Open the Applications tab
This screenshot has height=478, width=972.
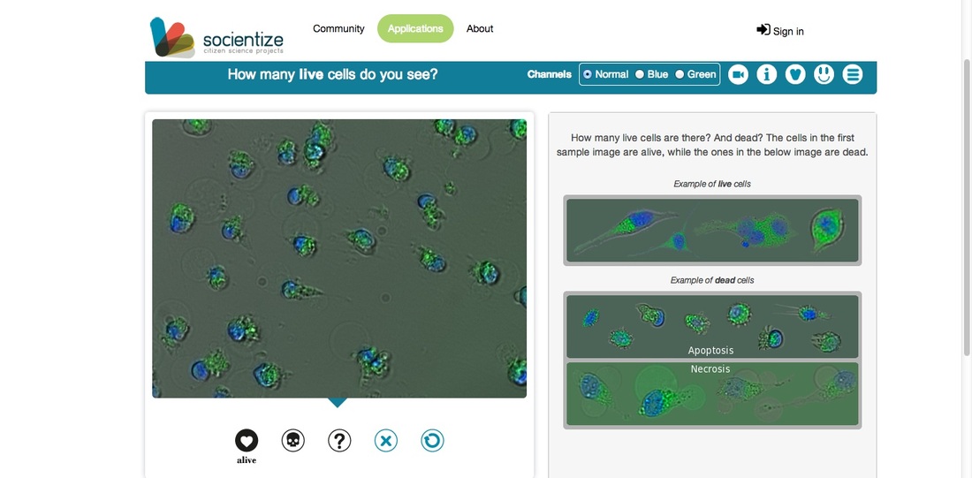415,28
